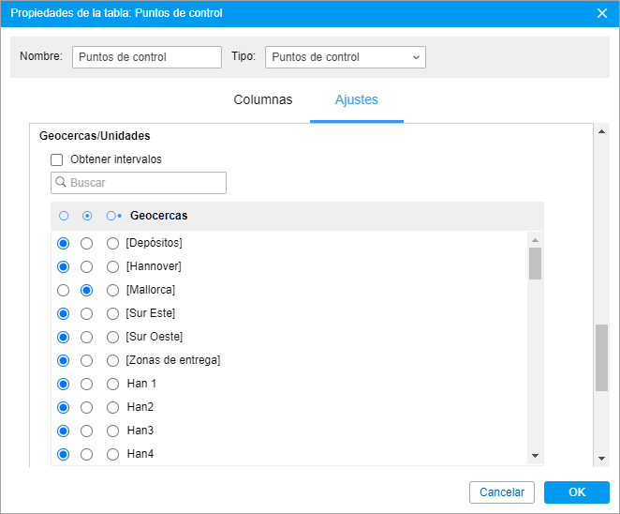Select third header radio icon next to Geocercas
This screenshot has height=514, width=620.
113,216
